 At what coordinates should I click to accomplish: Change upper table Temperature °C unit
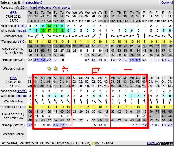point(23,42)
